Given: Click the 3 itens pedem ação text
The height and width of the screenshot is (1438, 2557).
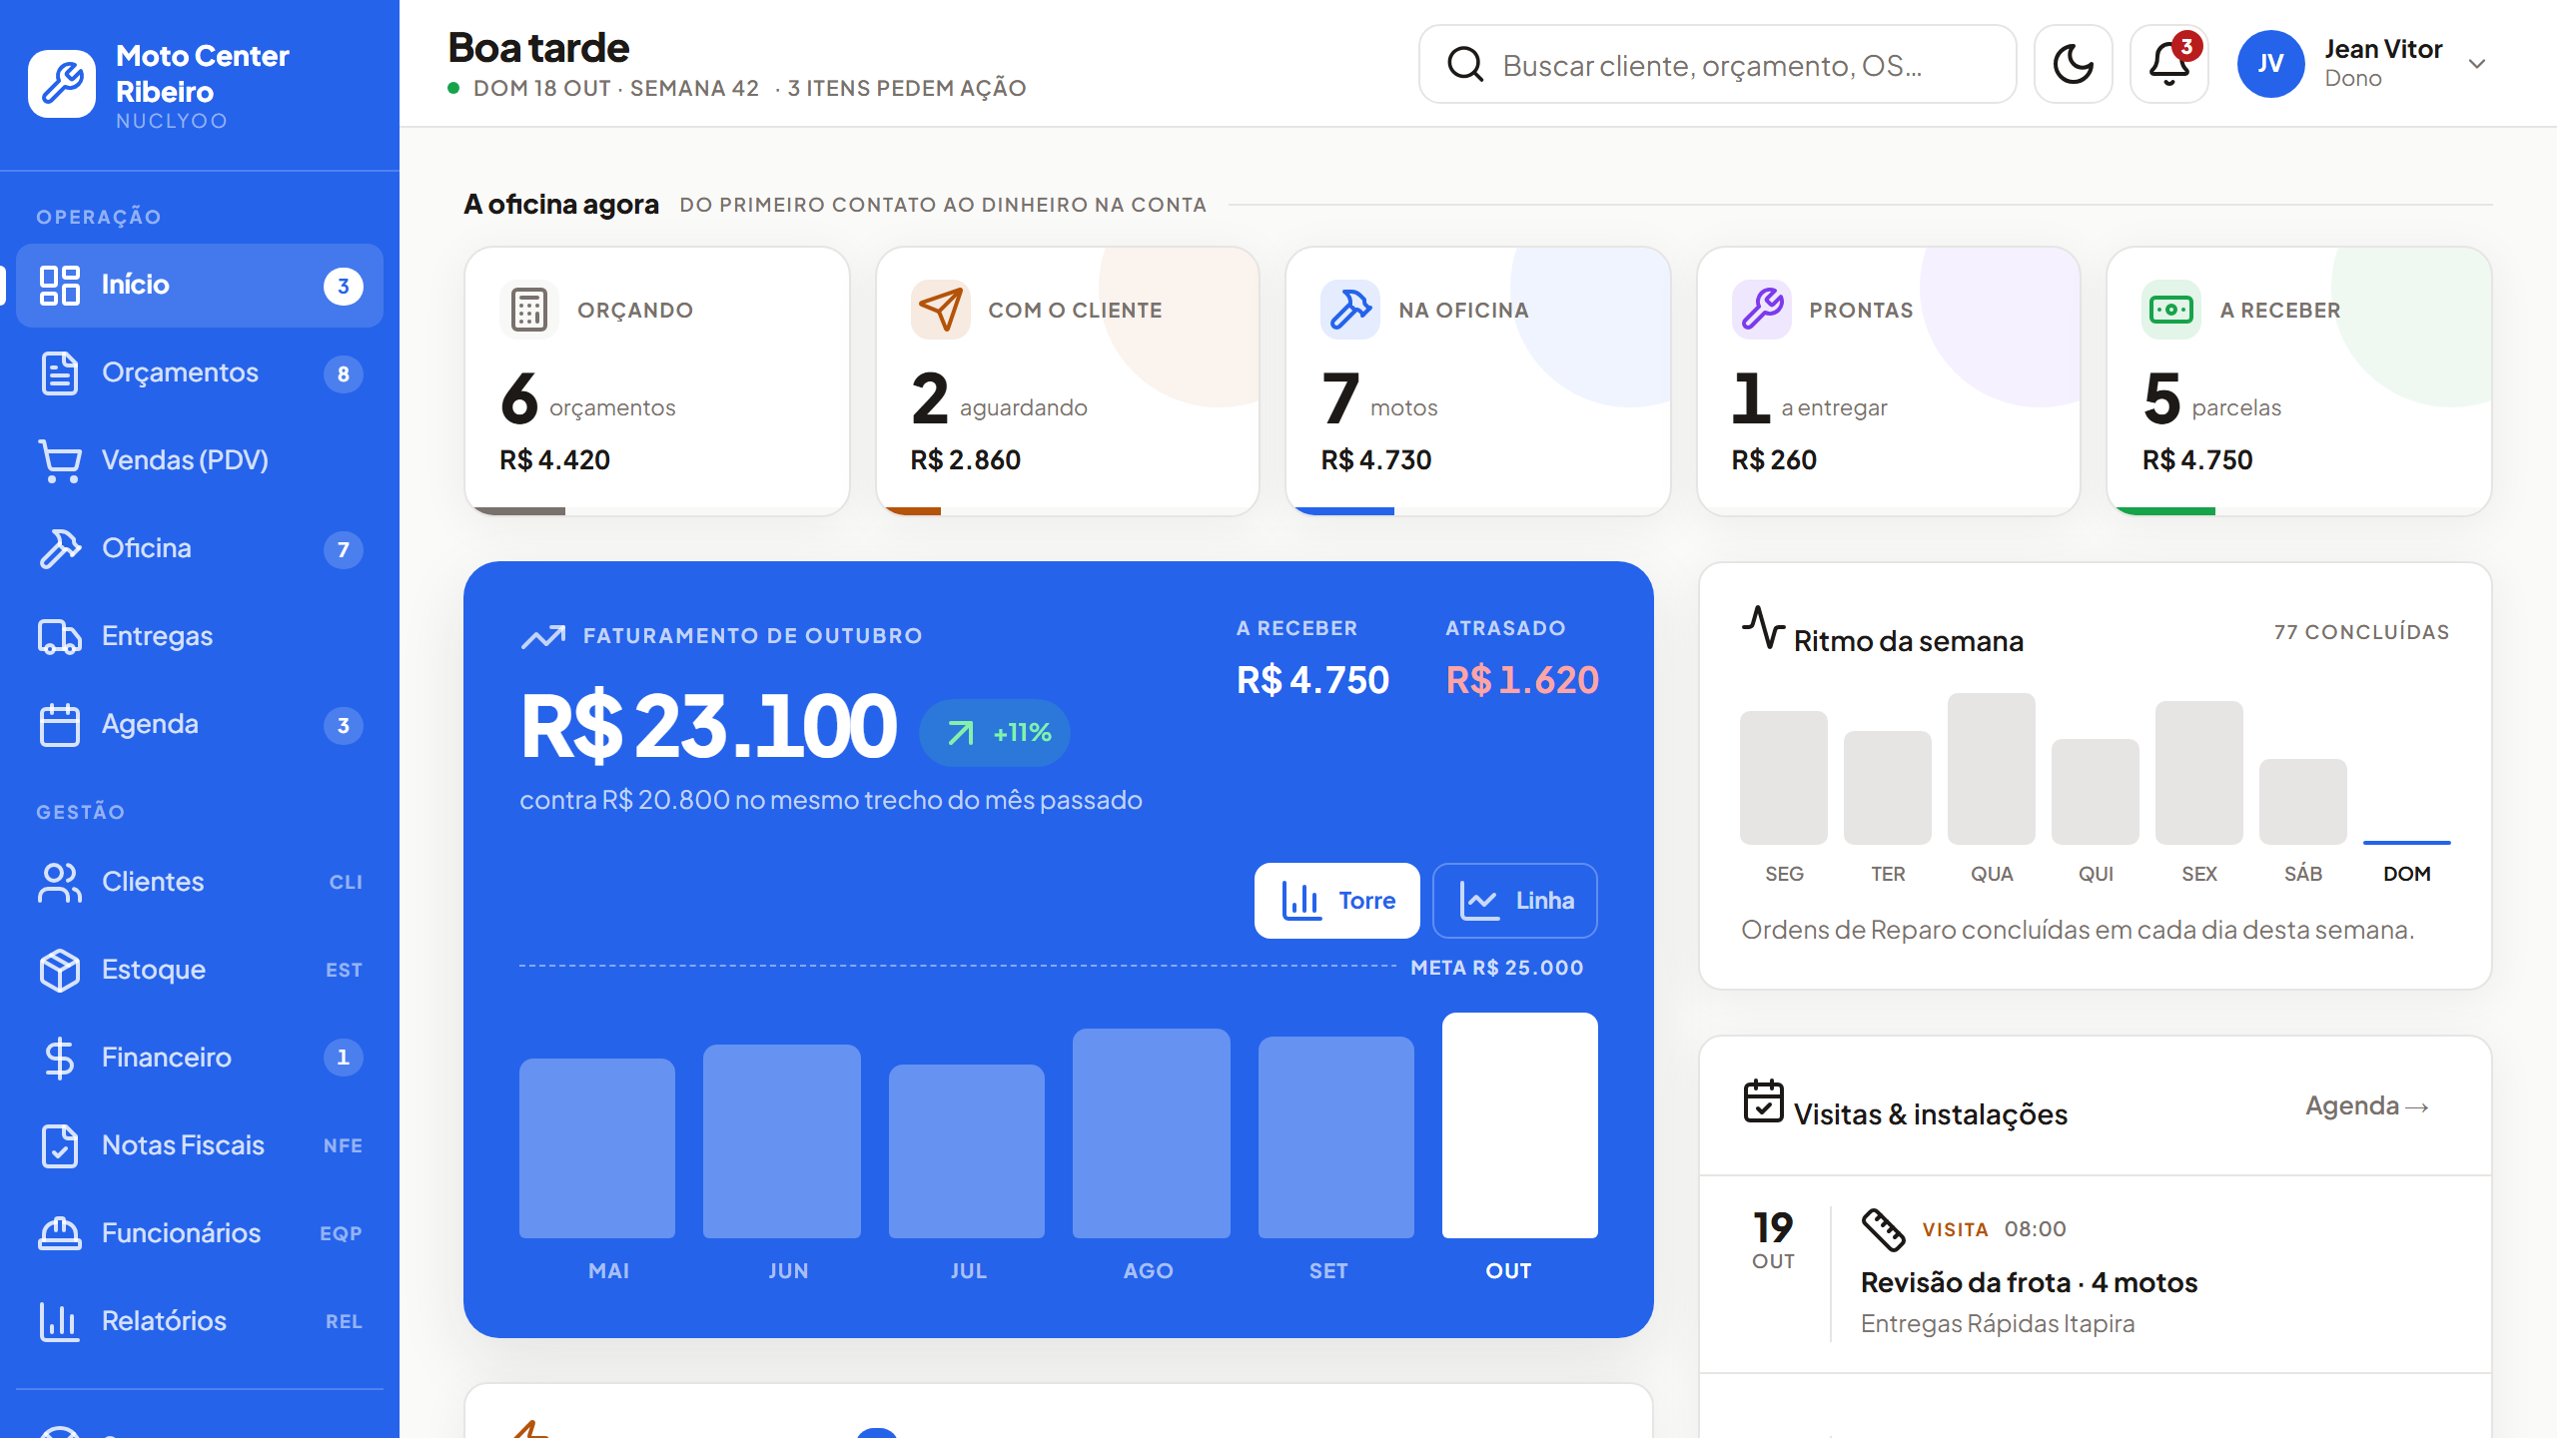Looking at the screenshot, I should pos(907,88).
